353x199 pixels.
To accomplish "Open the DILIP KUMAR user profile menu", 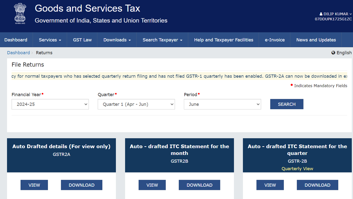I will click(x=335, y=14).
